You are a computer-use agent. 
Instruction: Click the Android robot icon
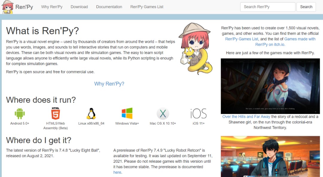tap(20, 114)
